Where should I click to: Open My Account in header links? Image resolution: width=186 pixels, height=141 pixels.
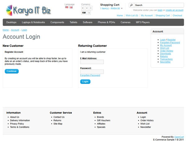pyautogui.click(x=147, y=16)
